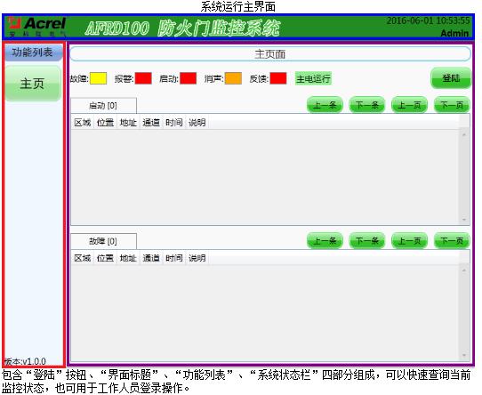This screenshot has width=482, height=395.
Task: Click 说明 column header in 故障 table
Action: pos(197,258)
